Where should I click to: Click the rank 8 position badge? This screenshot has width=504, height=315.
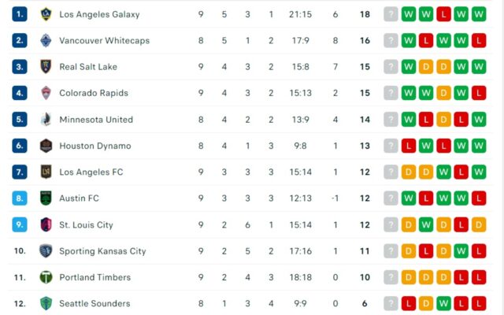point(20,198)
